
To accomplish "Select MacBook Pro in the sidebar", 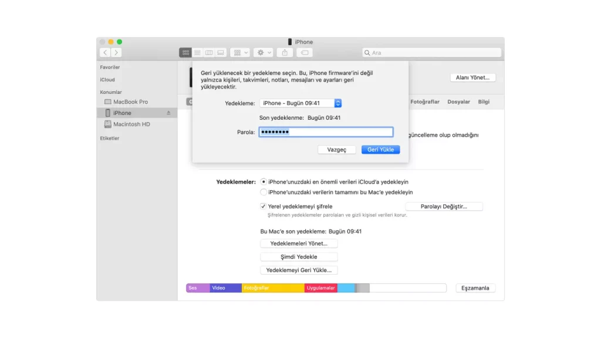I will (x=130, y=102).
